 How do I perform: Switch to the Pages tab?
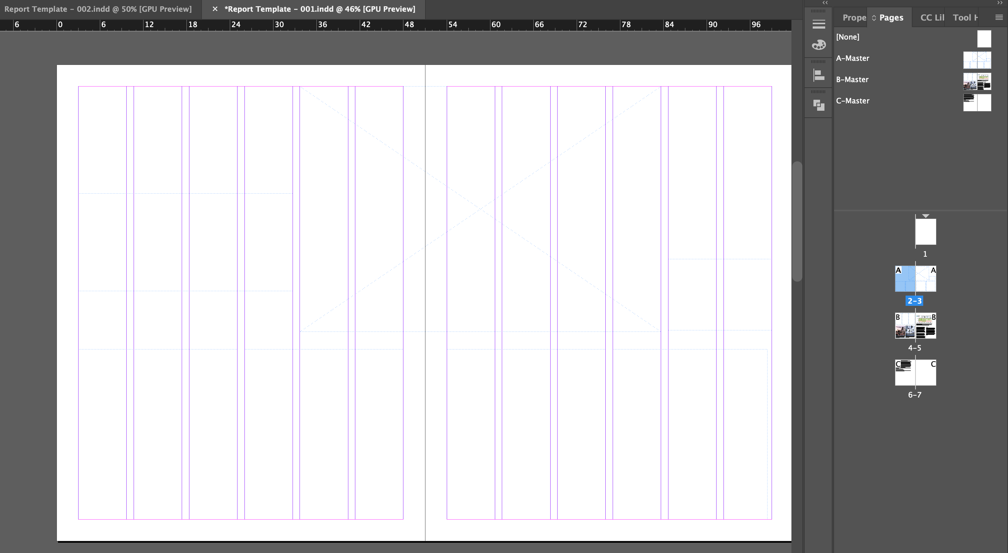tap(891, 17)
